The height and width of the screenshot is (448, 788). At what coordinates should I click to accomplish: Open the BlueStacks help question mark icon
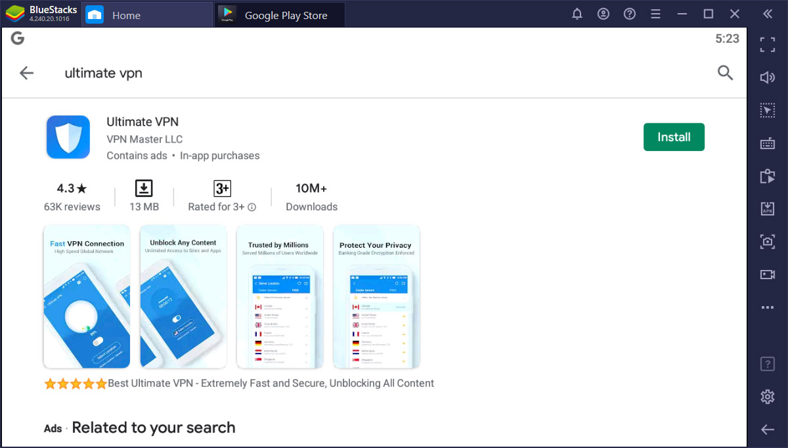coord(629,14)
